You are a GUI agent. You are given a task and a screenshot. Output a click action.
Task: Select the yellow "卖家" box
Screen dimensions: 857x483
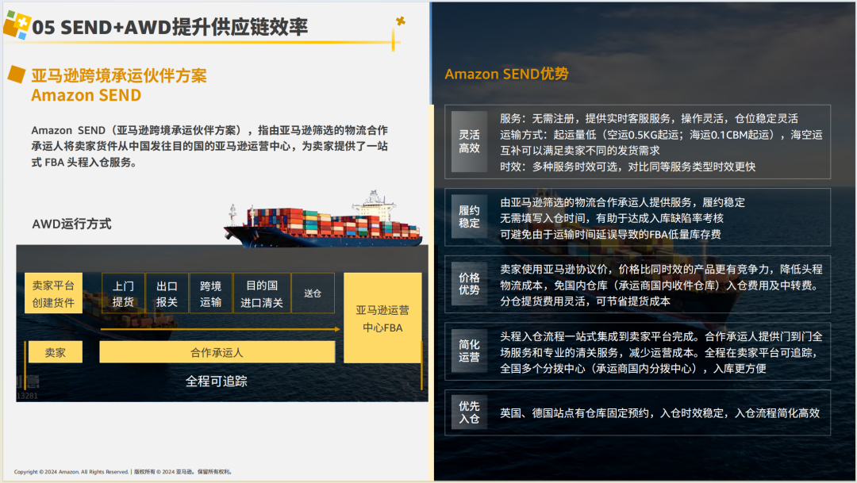(56, 352)
